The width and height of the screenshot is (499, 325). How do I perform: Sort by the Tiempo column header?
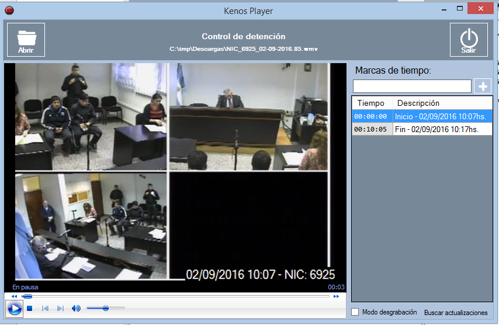[371, 103]
